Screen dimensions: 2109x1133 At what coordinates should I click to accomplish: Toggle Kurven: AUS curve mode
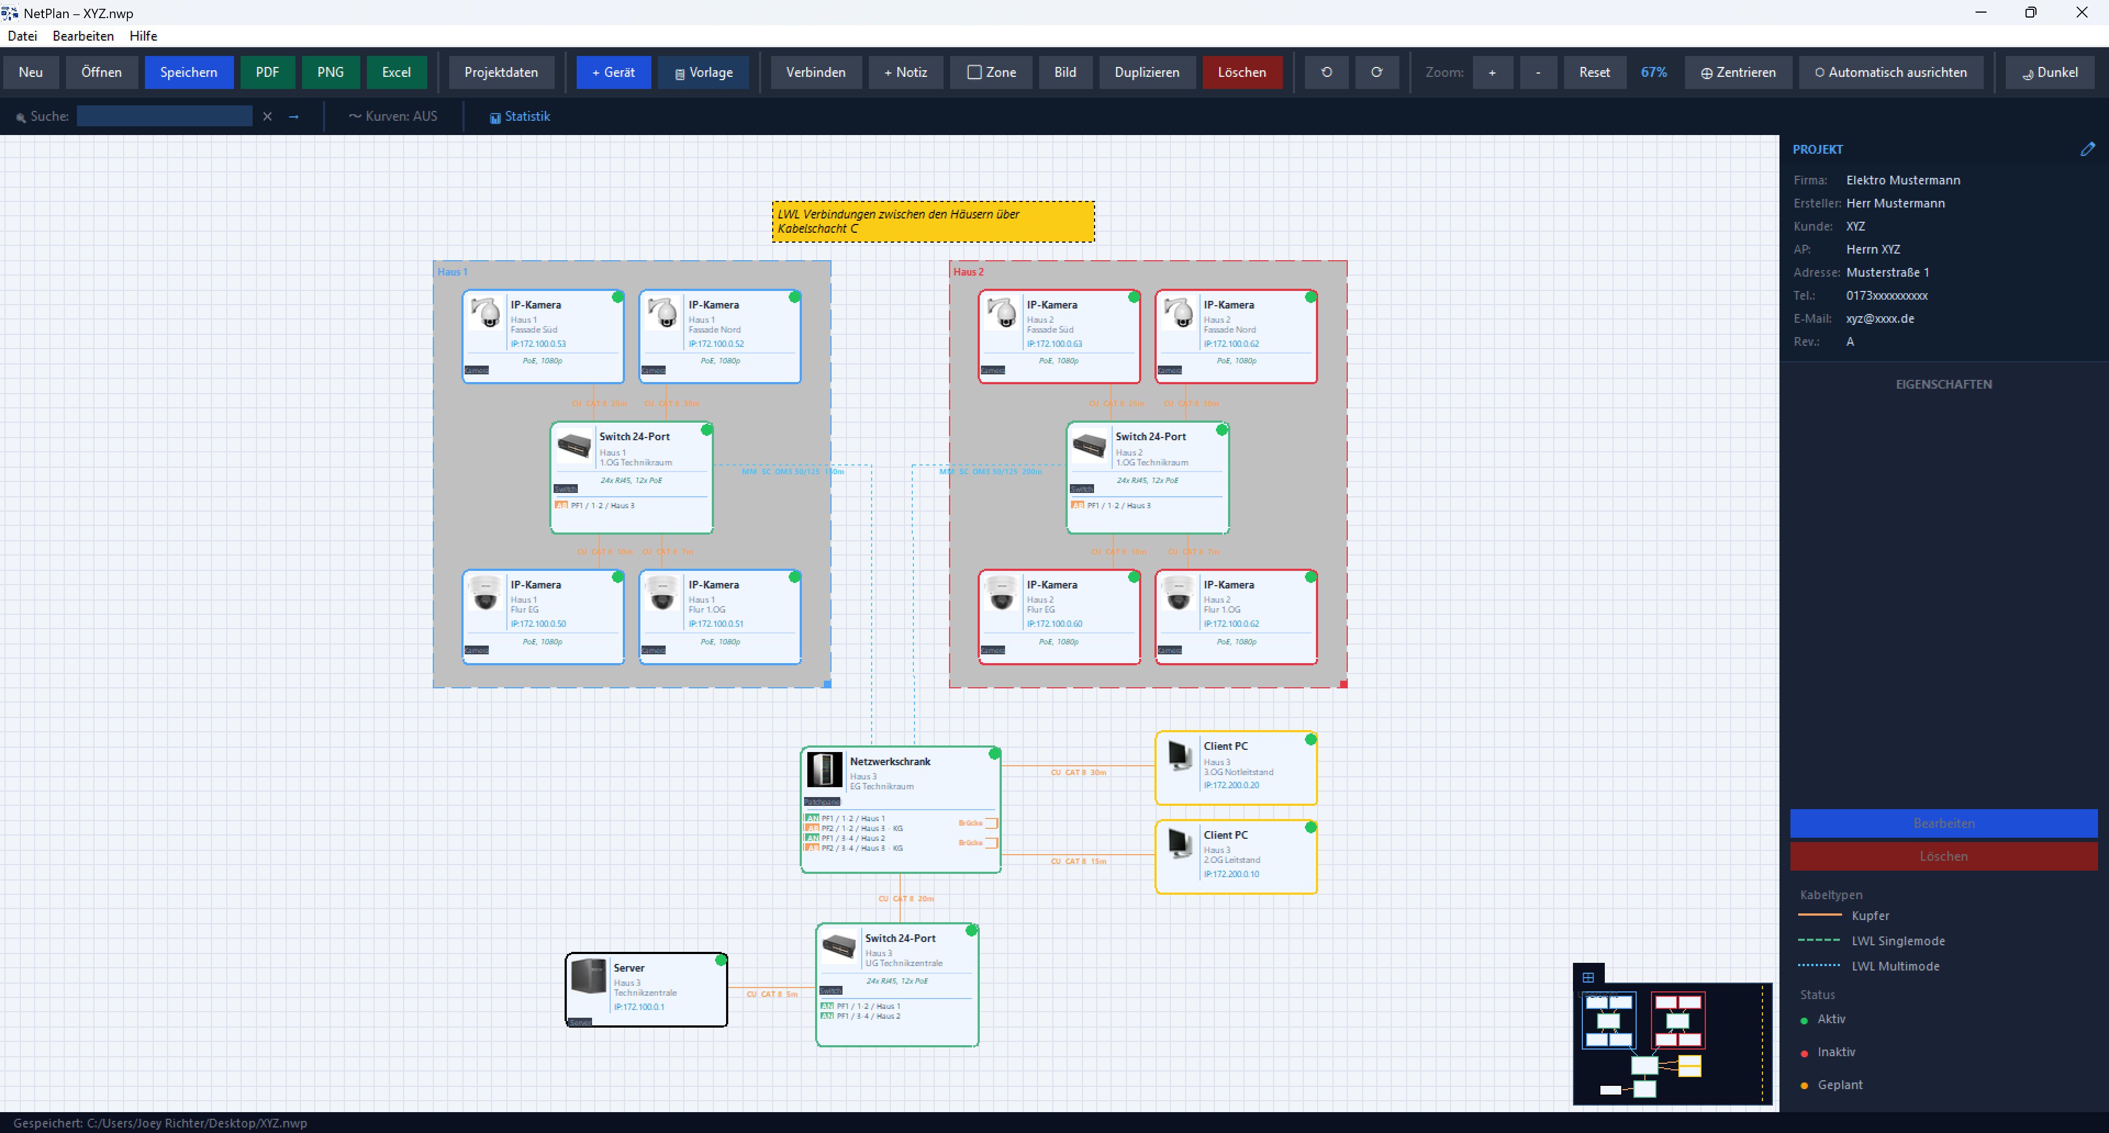click(x=393, y=117)
